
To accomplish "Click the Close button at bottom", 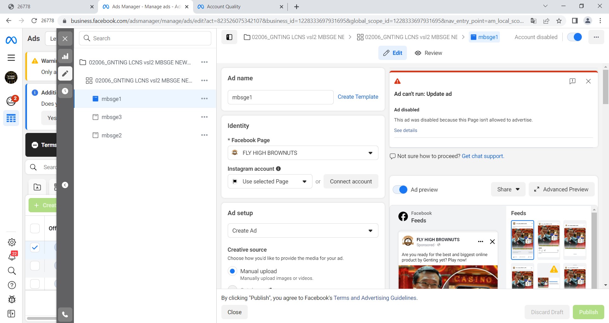I will coord(234,312).
